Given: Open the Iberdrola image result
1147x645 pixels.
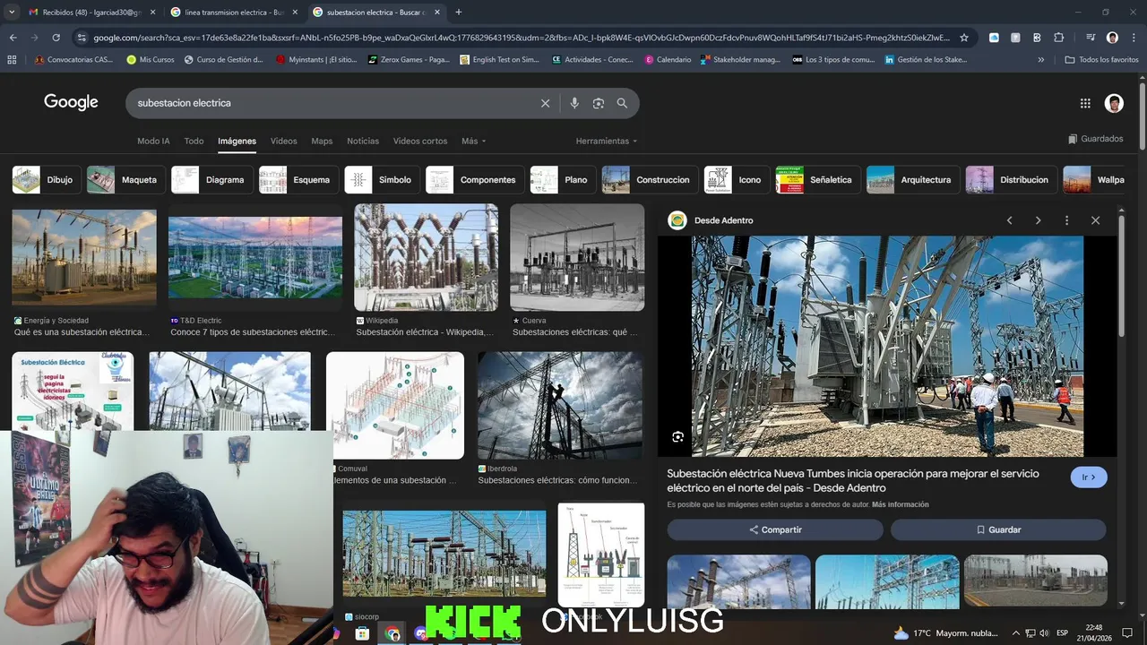Looking at the screenshot, I should coord(559,405).
